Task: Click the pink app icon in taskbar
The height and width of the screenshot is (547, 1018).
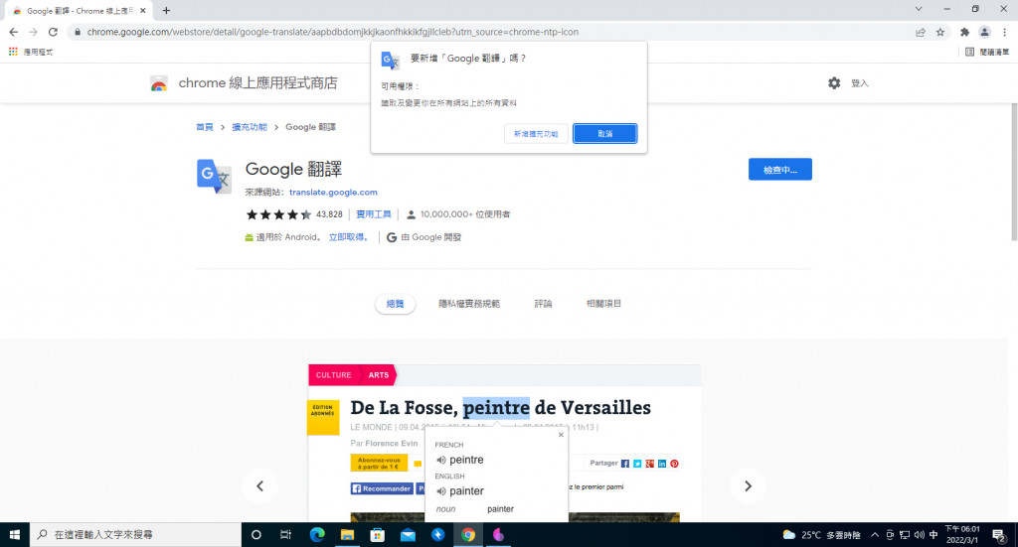Action: [x=498, y=535]
